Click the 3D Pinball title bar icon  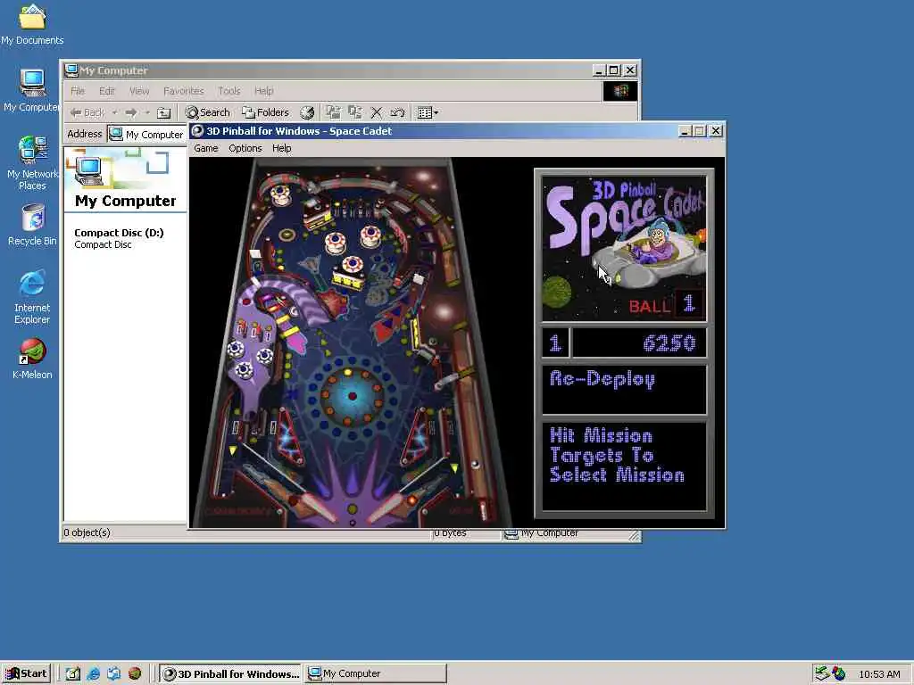pyautogui.click(x=197, y=131)
